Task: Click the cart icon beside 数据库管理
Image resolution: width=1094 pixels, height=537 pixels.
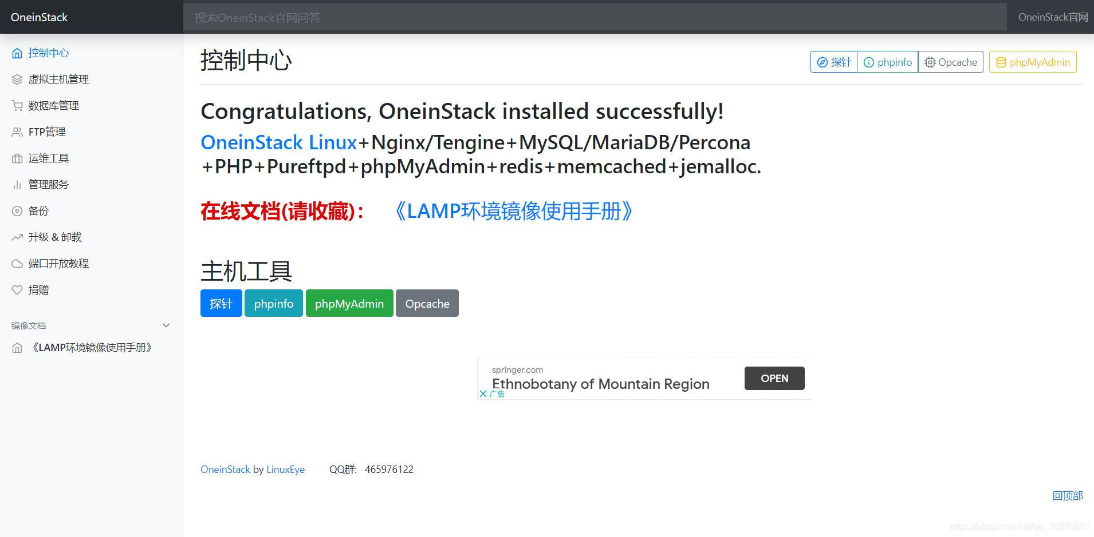Action: [17, 106]
